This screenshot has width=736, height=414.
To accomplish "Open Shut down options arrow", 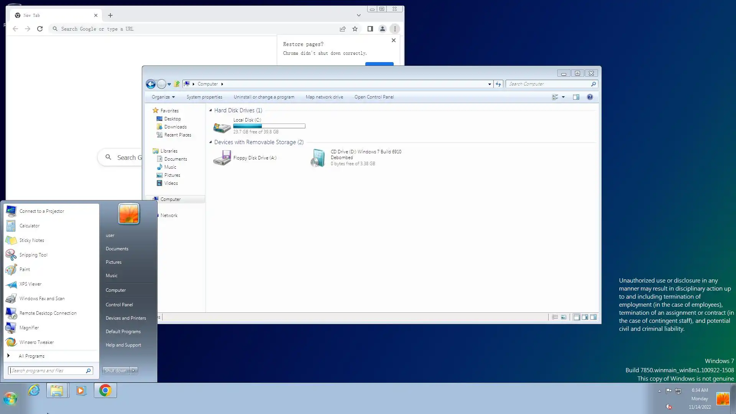I will coord(134,371).
